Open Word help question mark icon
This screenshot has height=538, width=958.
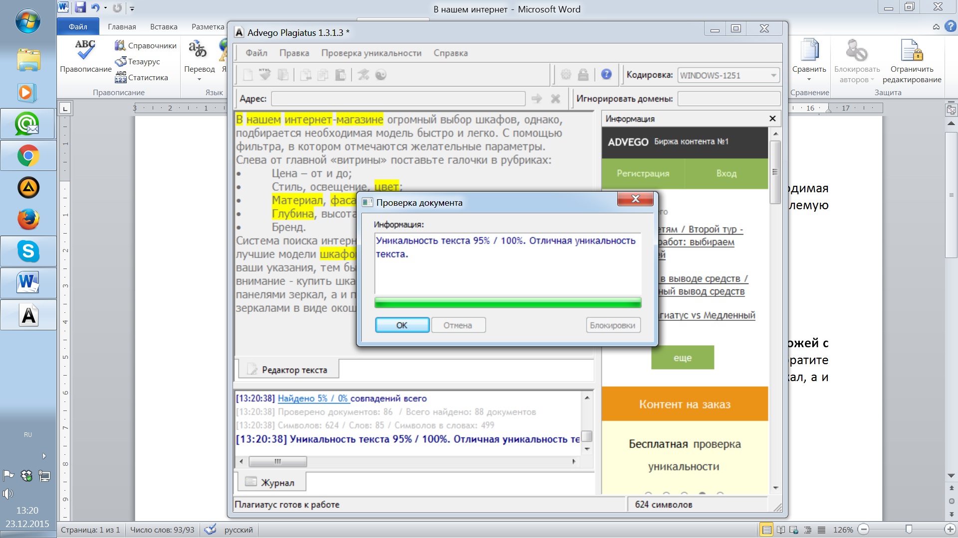pyautogui.click(x=950, y=26)
